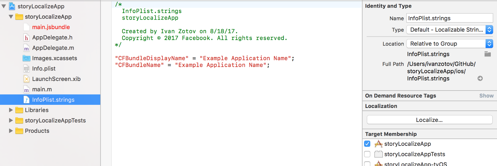
Task: Click the AppDelegate.h header file icon
Action: [27, 38]
